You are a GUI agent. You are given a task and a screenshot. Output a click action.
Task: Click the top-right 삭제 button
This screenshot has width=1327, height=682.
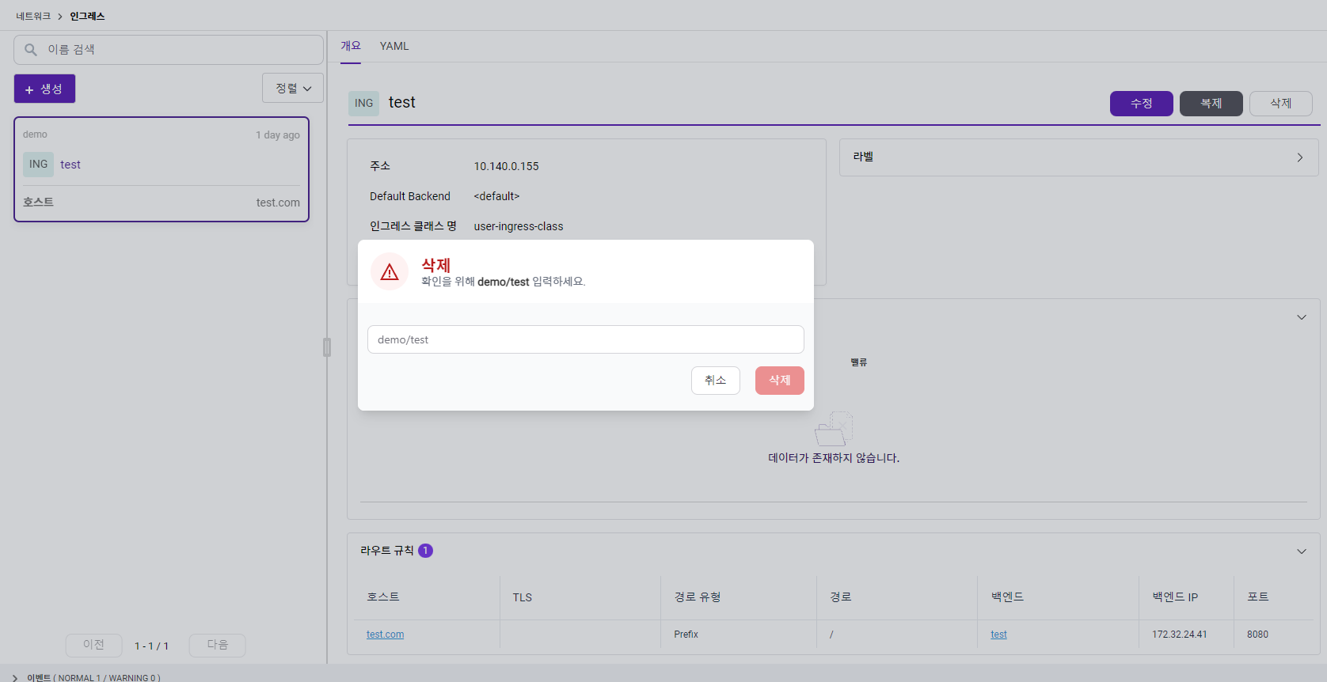coord(1280,104)
